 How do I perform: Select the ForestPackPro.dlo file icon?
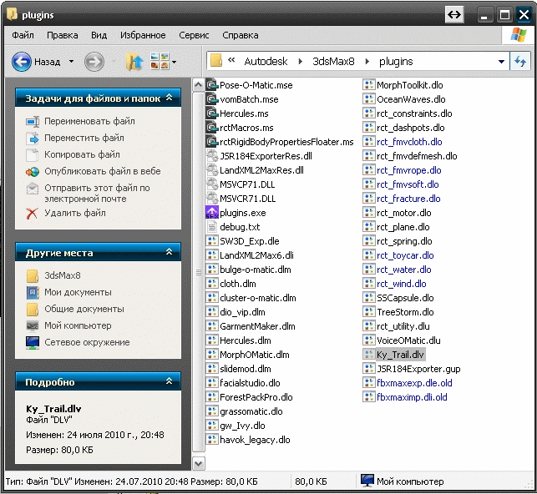212,397
